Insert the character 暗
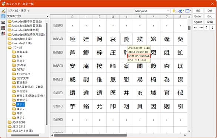The width and height of the screenshot is (217, 138). [113, 66]
